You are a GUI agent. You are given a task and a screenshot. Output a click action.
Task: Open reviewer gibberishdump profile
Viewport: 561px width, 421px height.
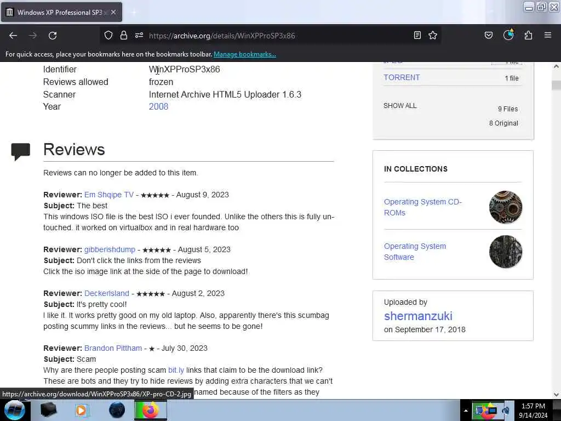110,249
